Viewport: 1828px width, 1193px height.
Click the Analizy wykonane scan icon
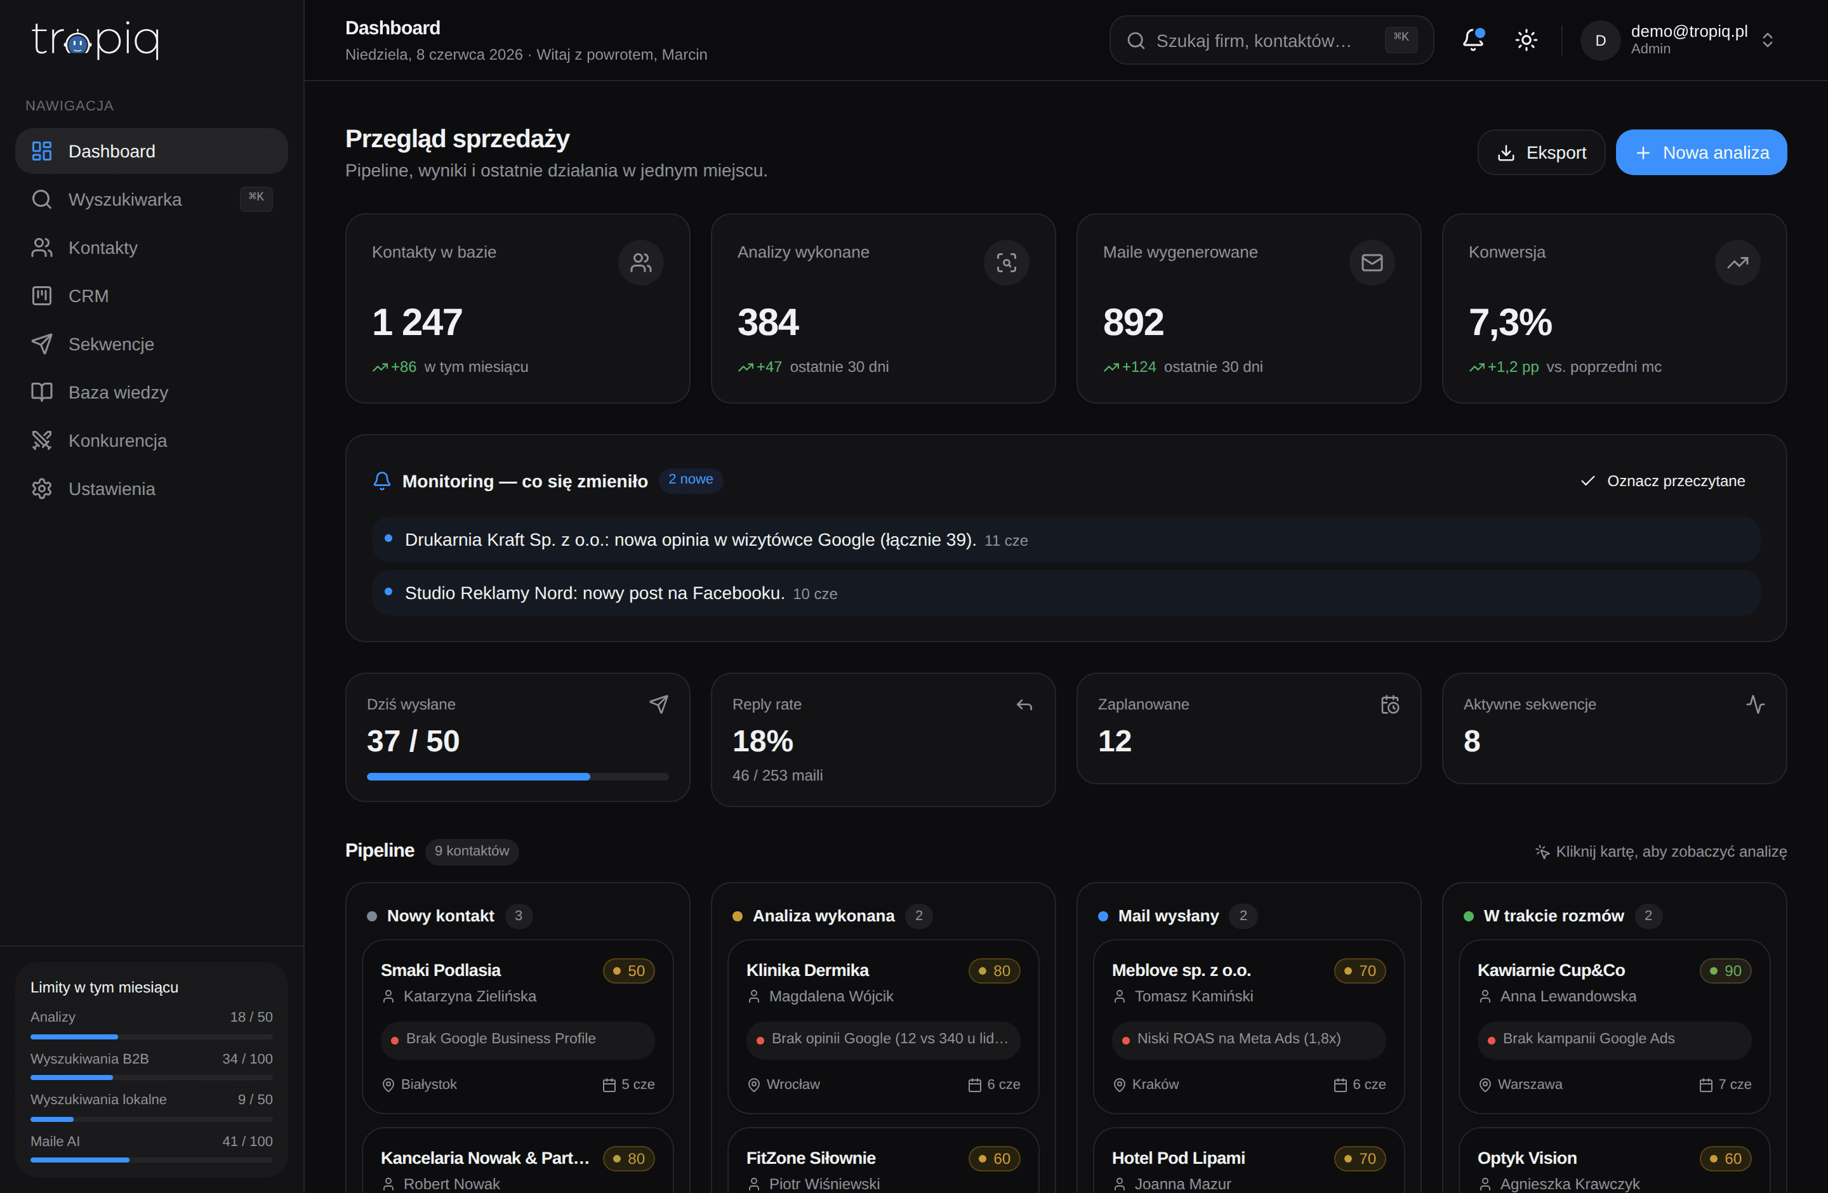click(x=1006, y=263)
